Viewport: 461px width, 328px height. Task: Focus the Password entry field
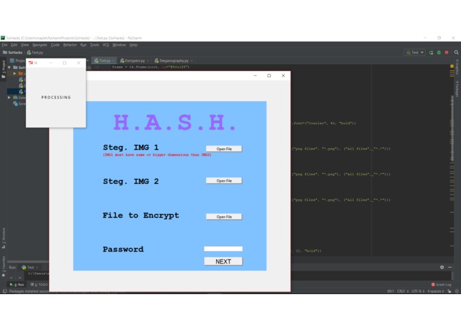pos(223,248)
